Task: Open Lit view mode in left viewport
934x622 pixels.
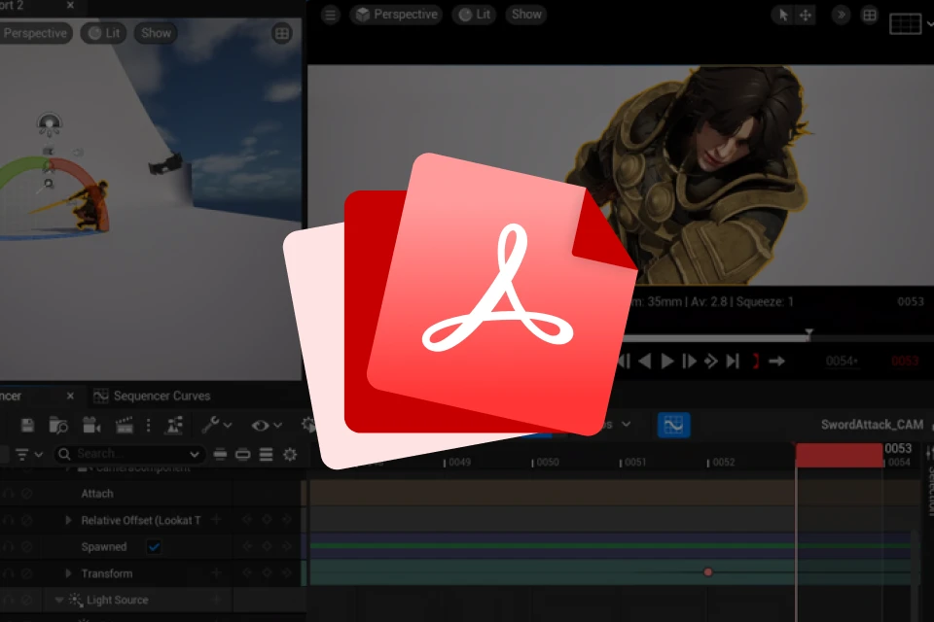Action: 104,33
